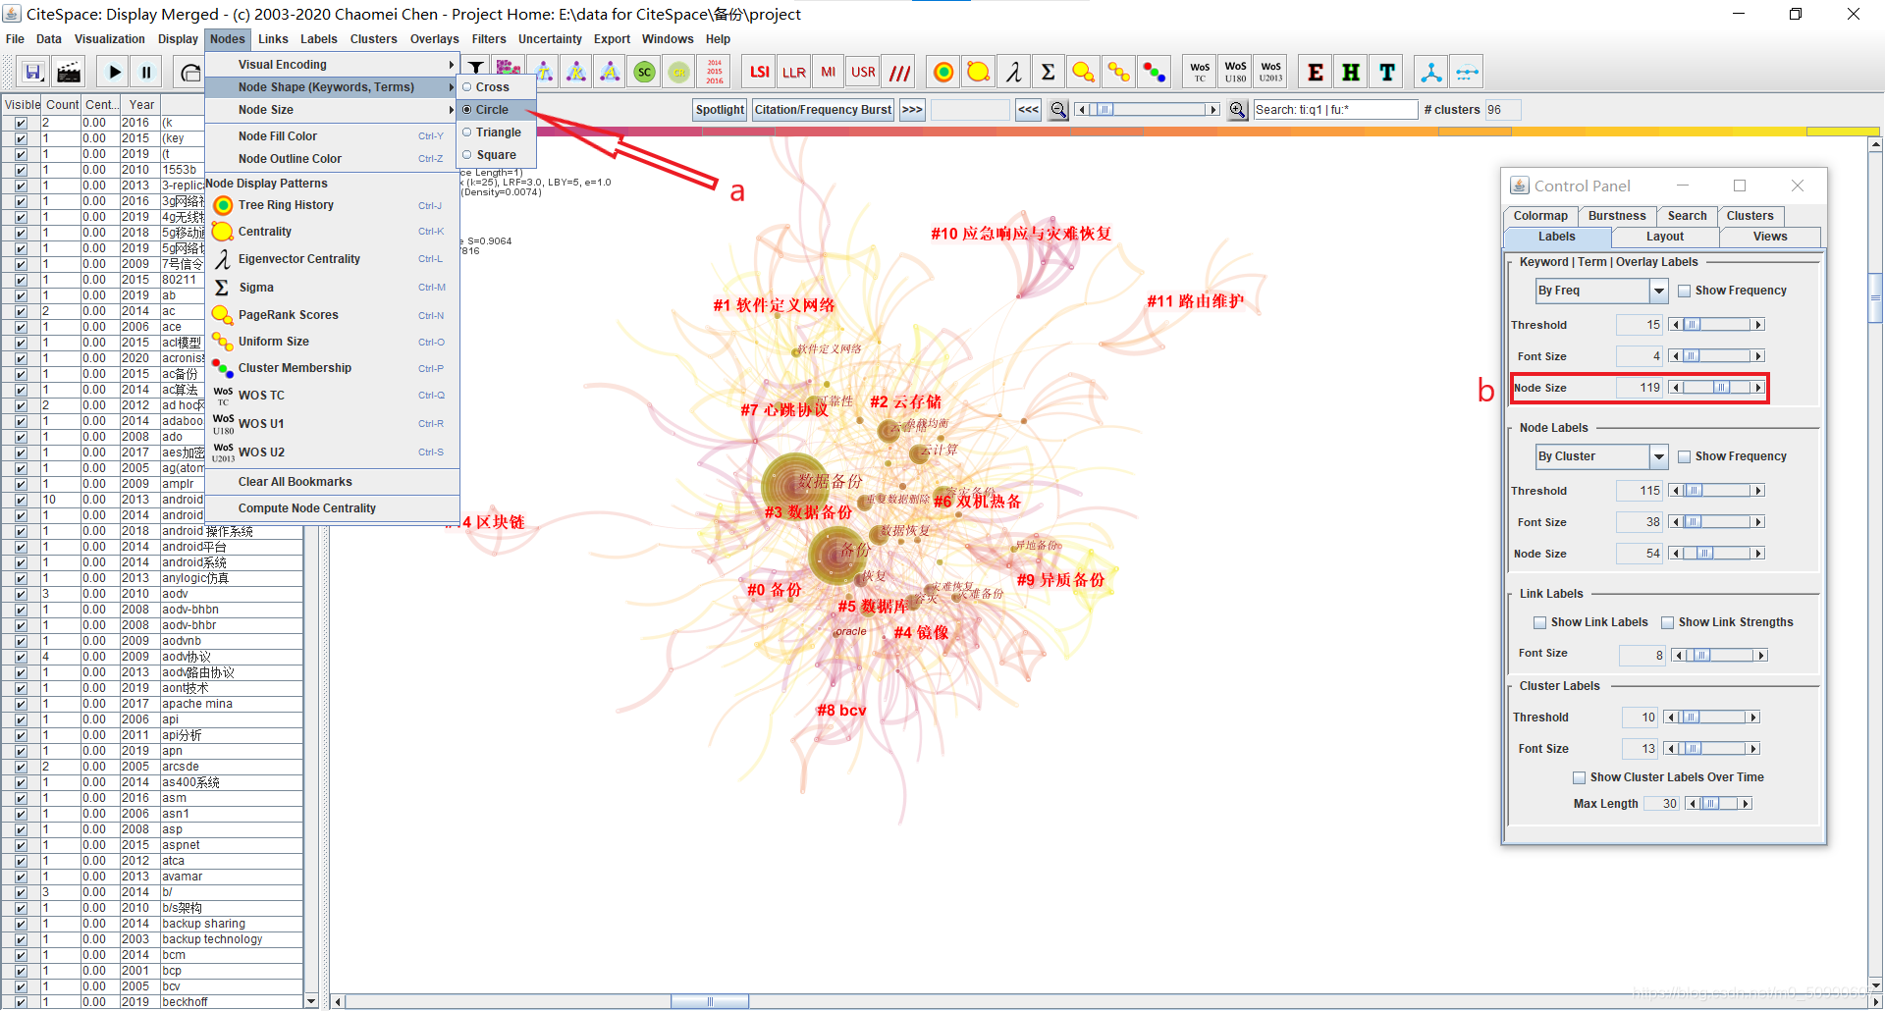Click the Search text field
1885x1011 pixels.
pyautogui.click(x=1335, y=110)
